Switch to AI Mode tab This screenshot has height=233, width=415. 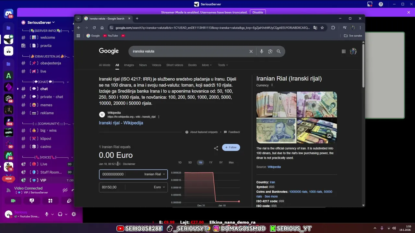point(104,65)
